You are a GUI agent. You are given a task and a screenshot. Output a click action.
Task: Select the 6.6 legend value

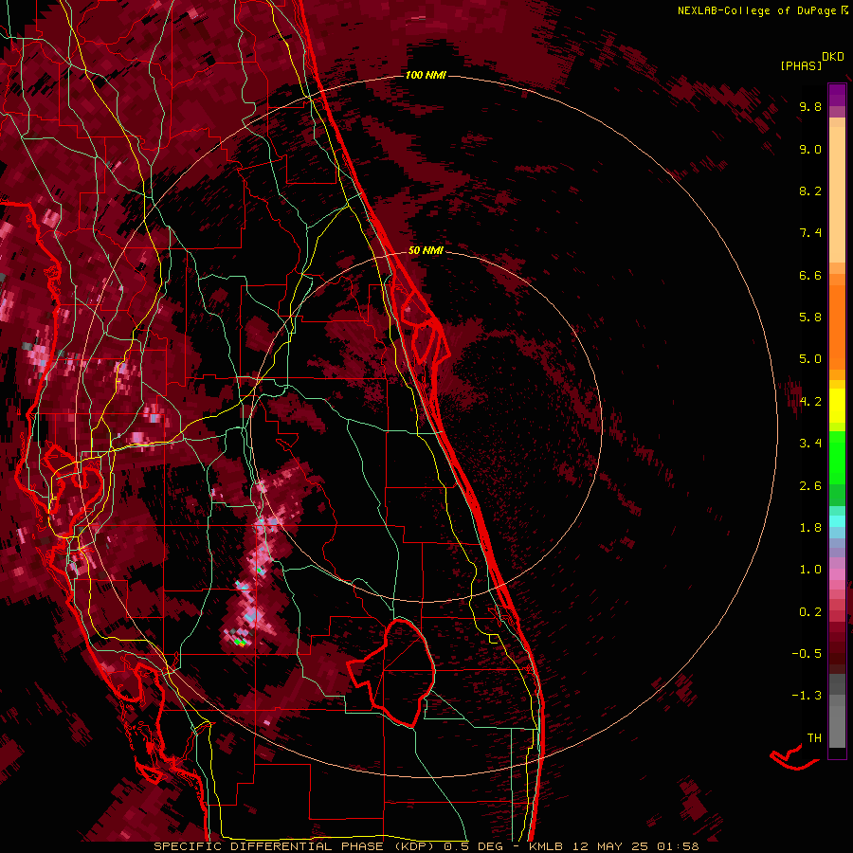point(810,275)
